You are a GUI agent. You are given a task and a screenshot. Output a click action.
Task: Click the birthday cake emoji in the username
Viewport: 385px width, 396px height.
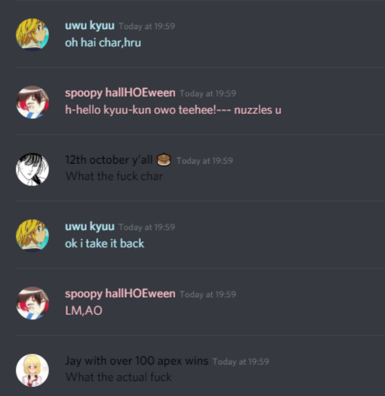click(164, 159)
